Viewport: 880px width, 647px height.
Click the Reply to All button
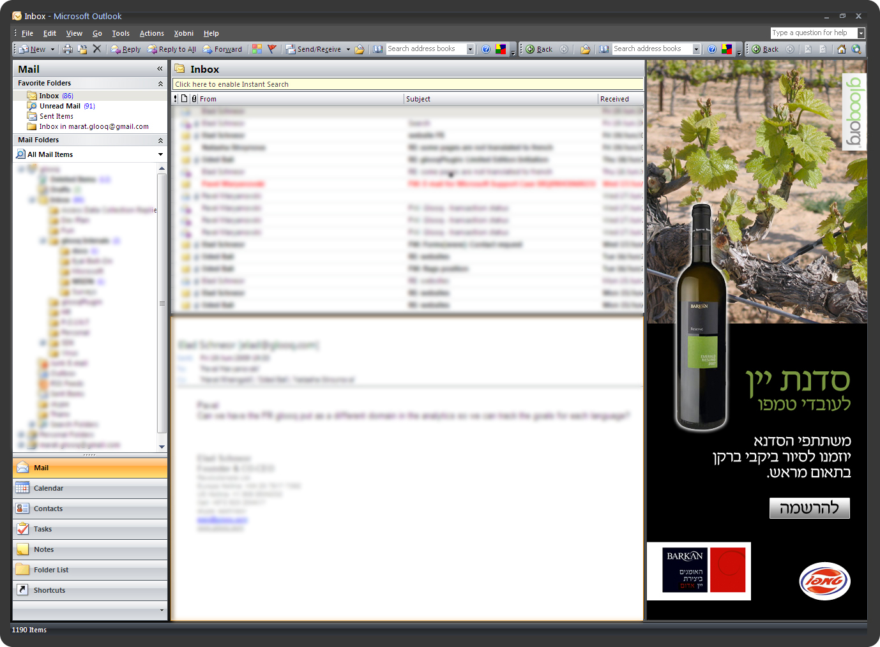172,49
